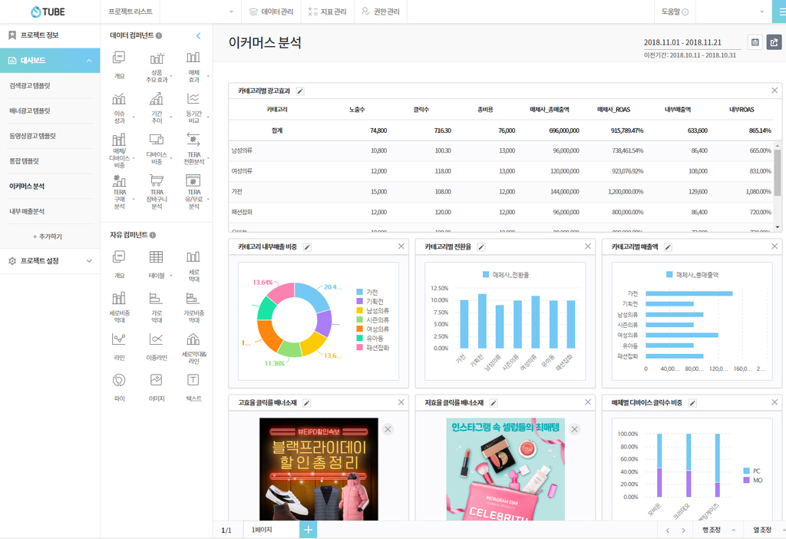Edit the 카테고리별 광고효과 widget title

pos(300,91)
